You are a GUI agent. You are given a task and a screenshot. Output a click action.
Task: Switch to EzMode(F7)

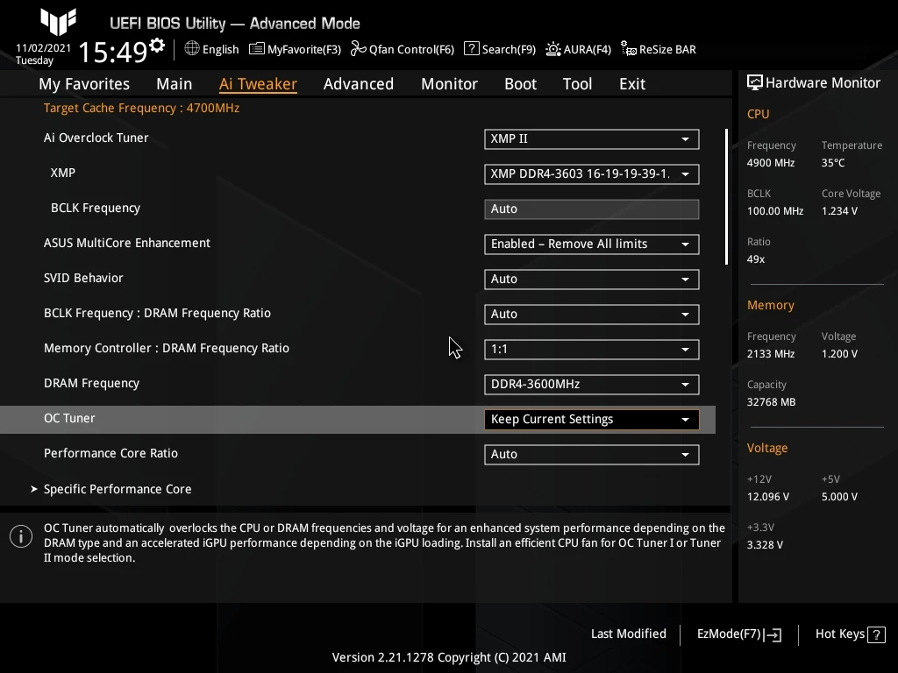click(x=738, y=634)
